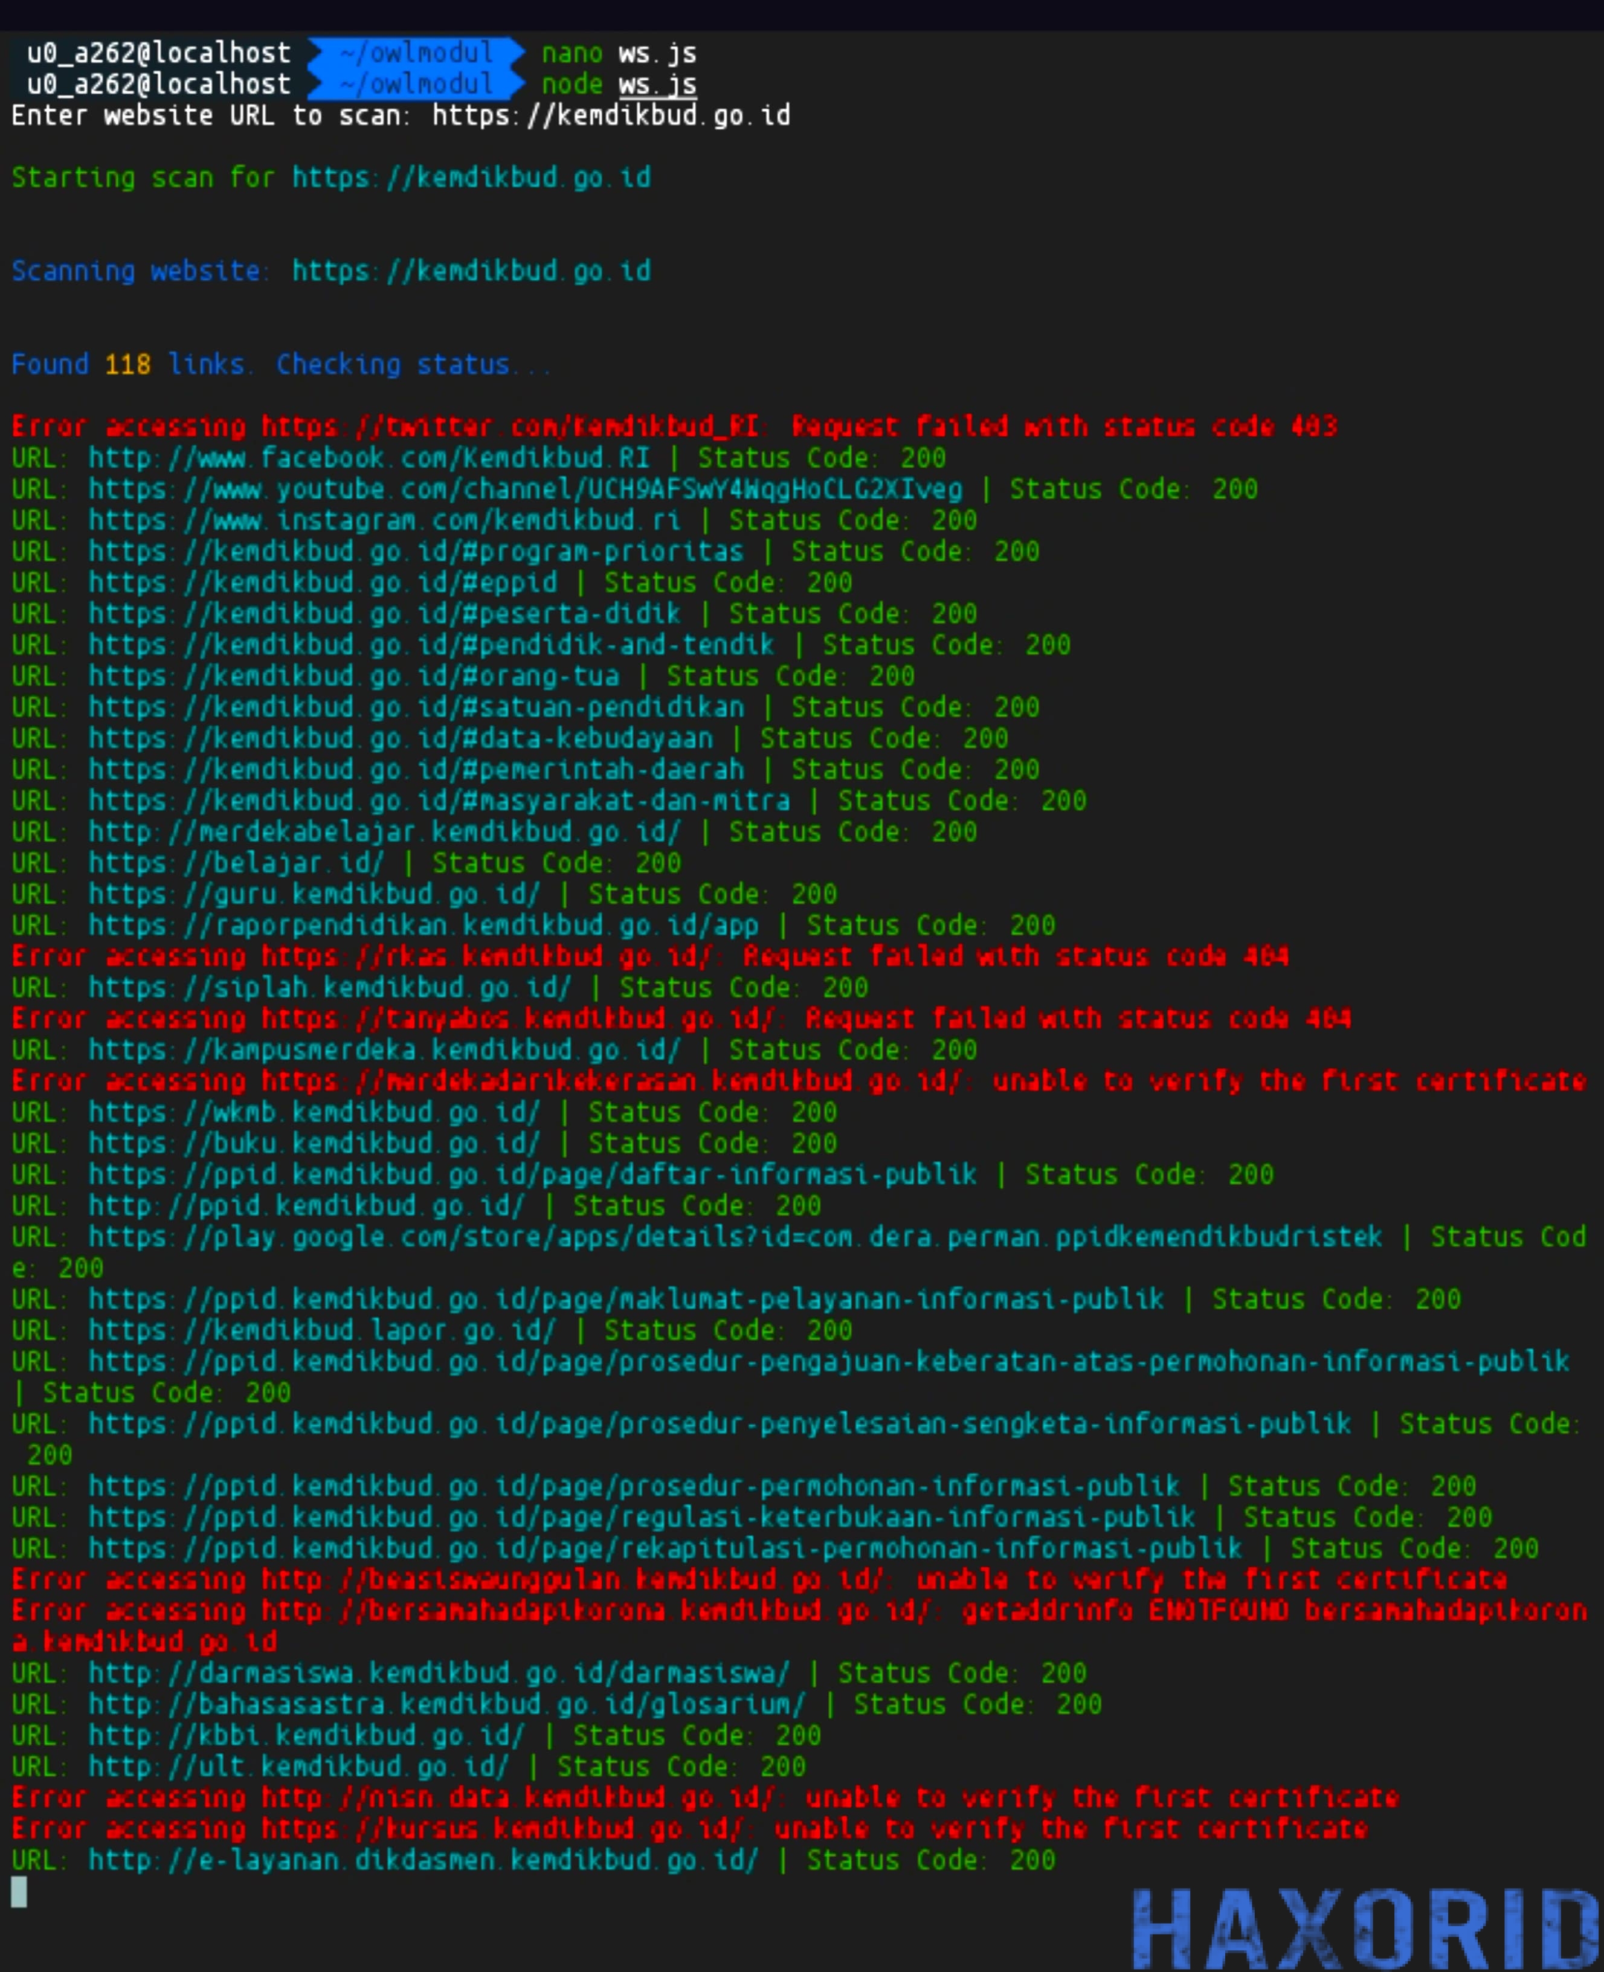Click the #pendidik-and-tendik URL
Viewport: 1604px width, 1972px height.
coord(431,646)
